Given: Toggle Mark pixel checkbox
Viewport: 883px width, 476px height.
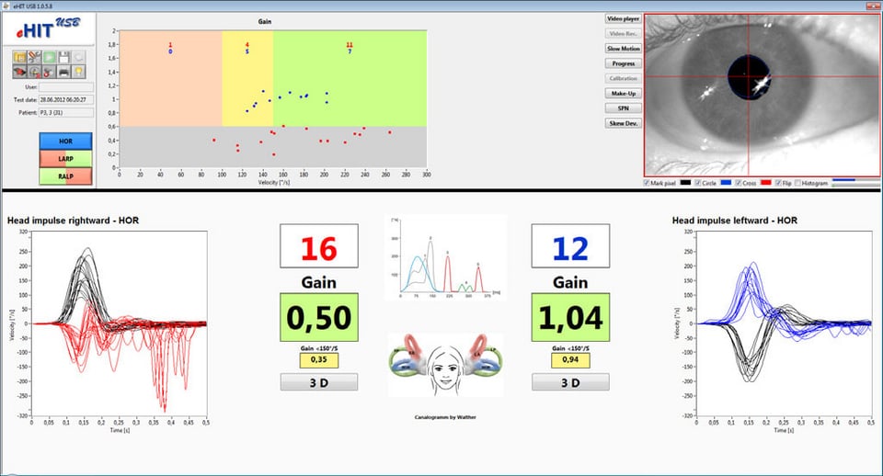Looking at the screenshot, I should (x=647, y=183).
